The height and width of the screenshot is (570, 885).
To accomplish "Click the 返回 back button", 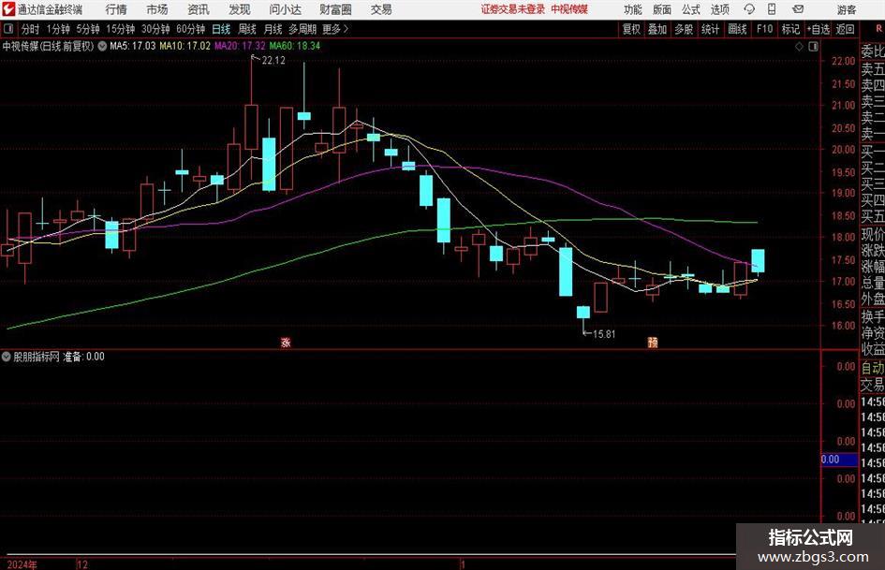I will coord(845,29).
